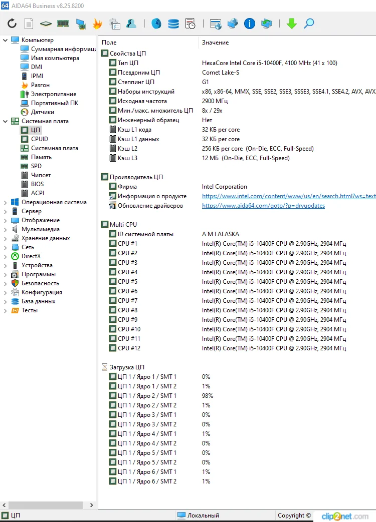Select Разгон in the tree
Viewport: 376px width, 522px height.
pos(35,85)
